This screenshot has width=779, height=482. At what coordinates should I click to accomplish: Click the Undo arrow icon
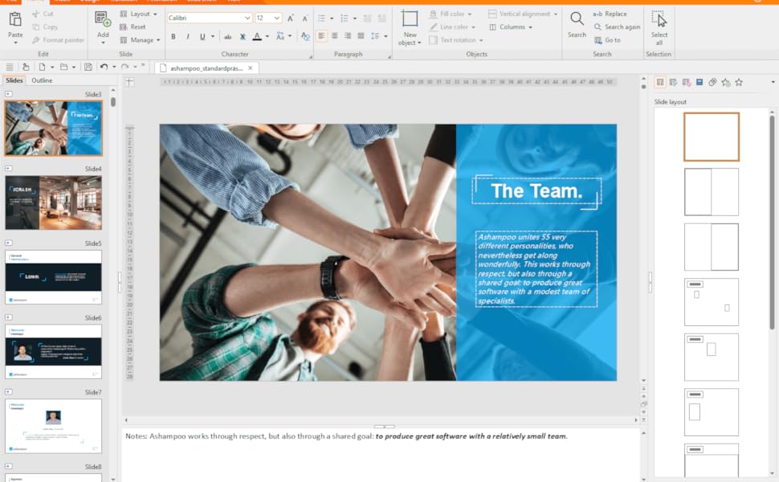[104, 67]
